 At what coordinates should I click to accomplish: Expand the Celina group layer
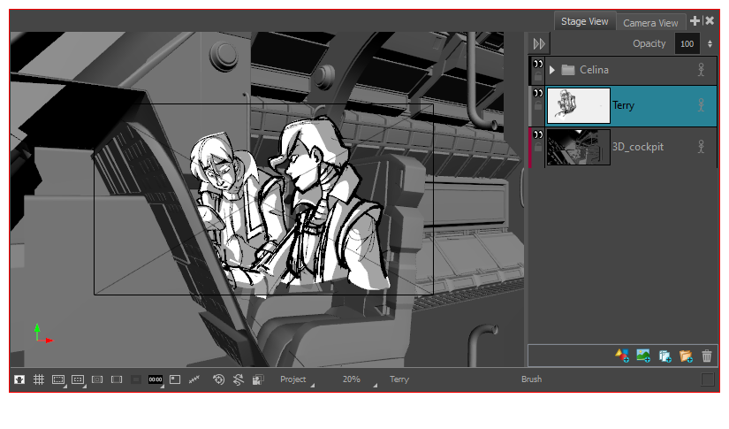coord(552,70)
